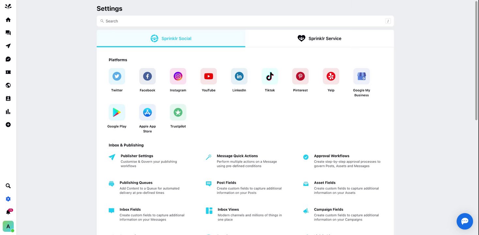Open the ticket sidebar icon
Screen dimensions: 479x235
pos(8,72)
